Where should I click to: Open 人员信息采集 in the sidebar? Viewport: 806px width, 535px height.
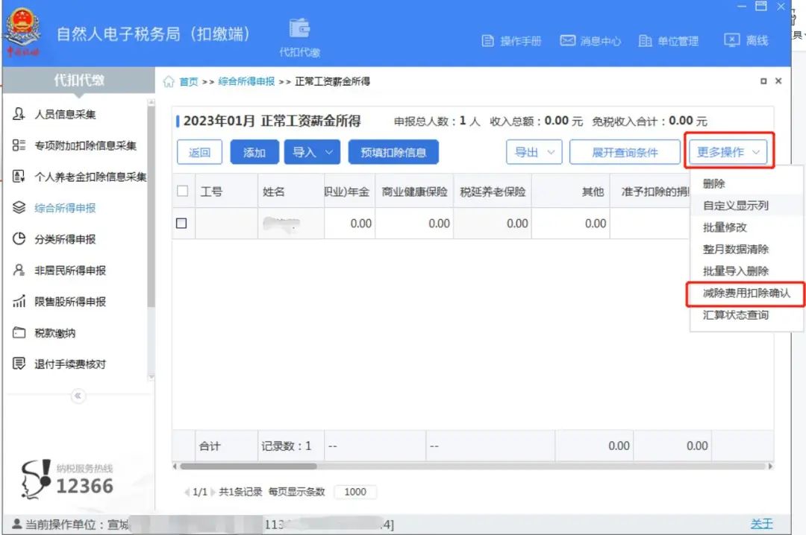[65, 114]
